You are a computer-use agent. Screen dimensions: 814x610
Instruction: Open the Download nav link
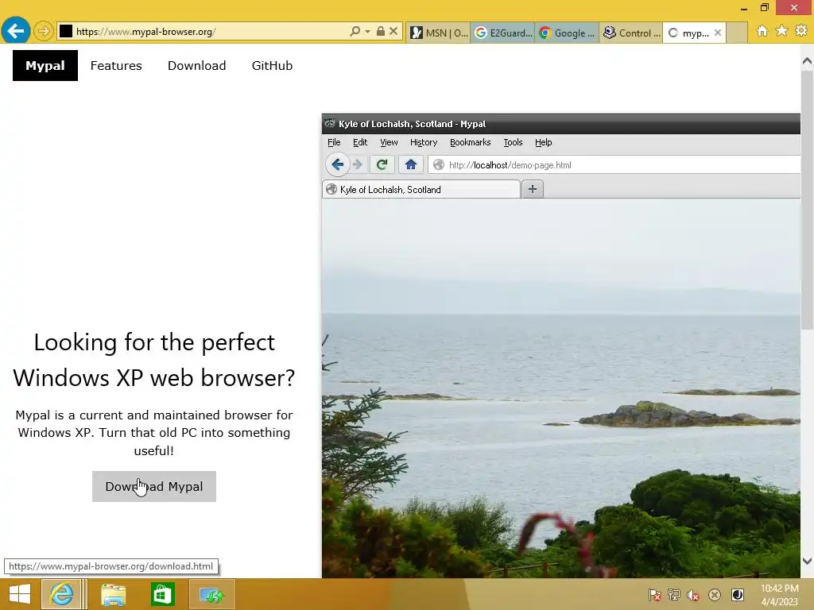pos(197,65)
